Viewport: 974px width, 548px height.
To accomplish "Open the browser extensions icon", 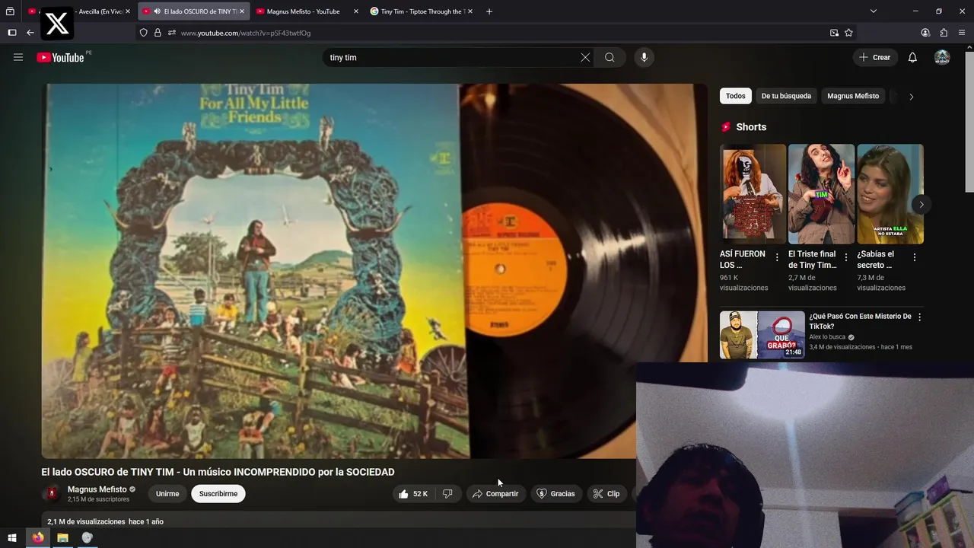I will coord(944,33).
